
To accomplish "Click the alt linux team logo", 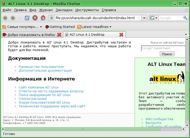I will coord(167,77).
